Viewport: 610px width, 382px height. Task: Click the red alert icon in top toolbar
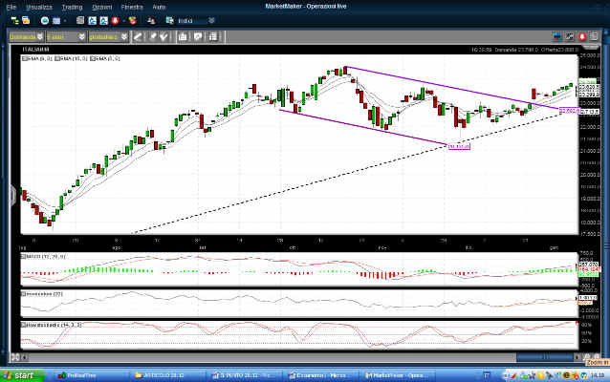coord(115,18)
